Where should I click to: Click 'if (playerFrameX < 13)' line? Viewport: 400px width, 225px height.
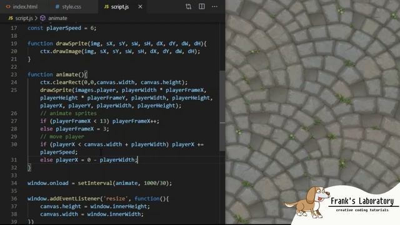(x=100, y=121)
